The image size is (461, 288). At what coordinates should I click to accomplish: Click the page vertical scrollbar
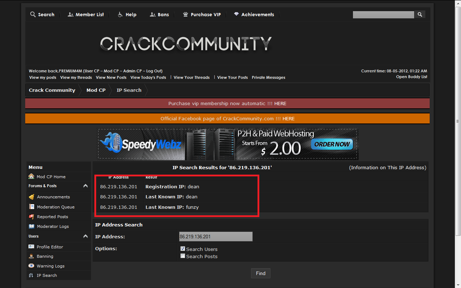point(458,121)
